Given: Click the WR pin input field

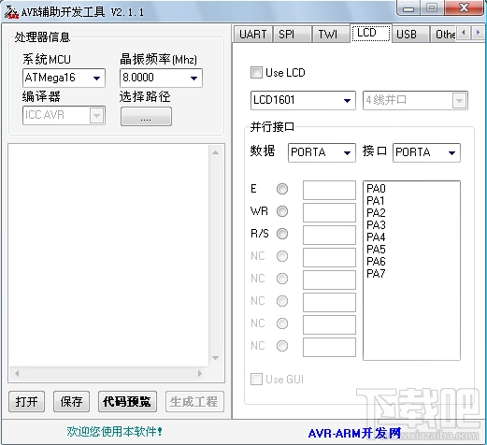Looking at the screenshot, I should tap(329, 212).
